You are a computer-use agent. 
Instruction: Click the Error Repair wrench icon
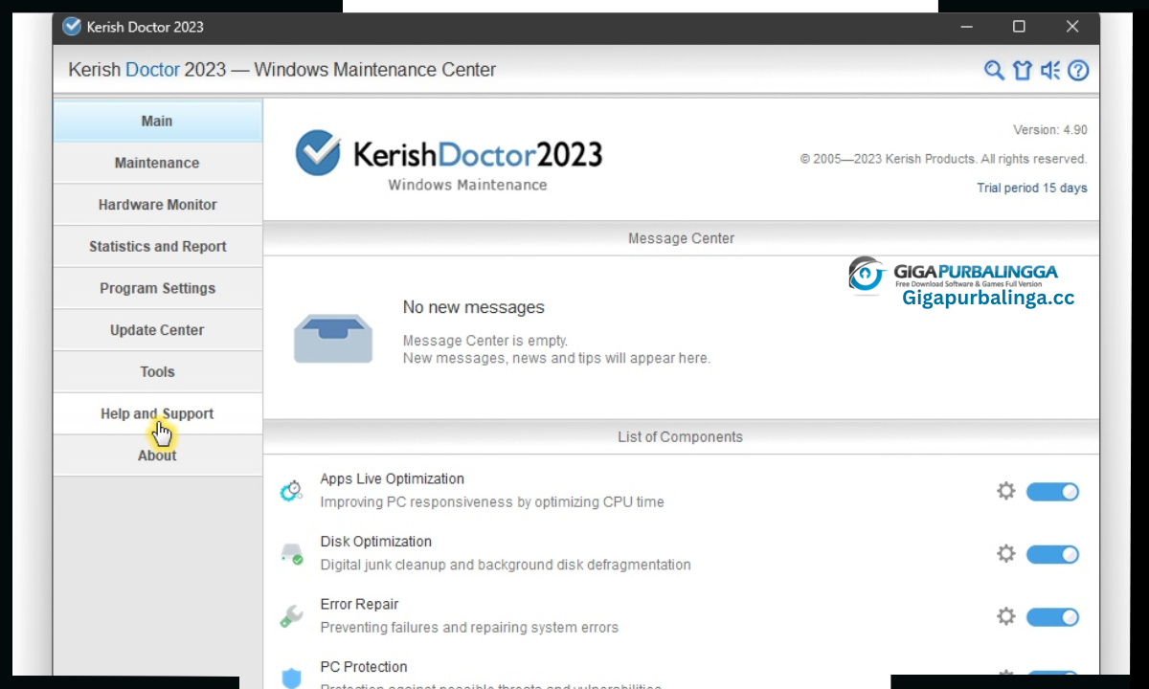pyautogui.click(x=291, y=615)
